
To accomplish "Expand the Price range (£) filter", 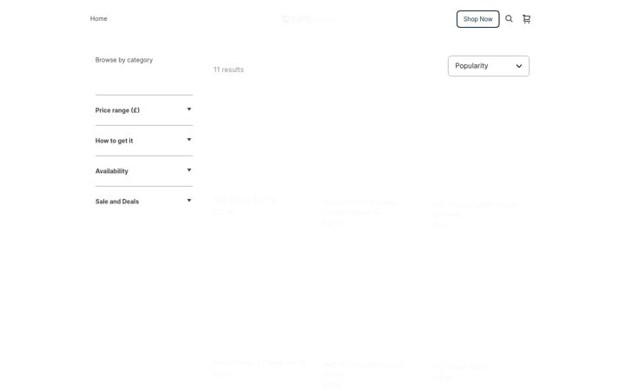I will pos(144,110).
